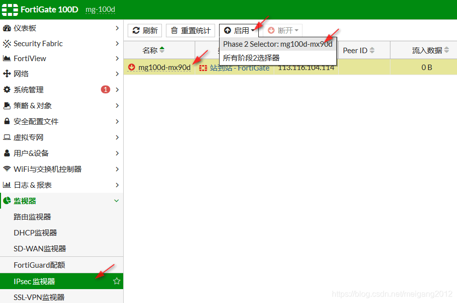Screen dimensions: 457x303
Task: Click the mg-100d hostname link
Action: pyautogui.click(x=100, y=9)
